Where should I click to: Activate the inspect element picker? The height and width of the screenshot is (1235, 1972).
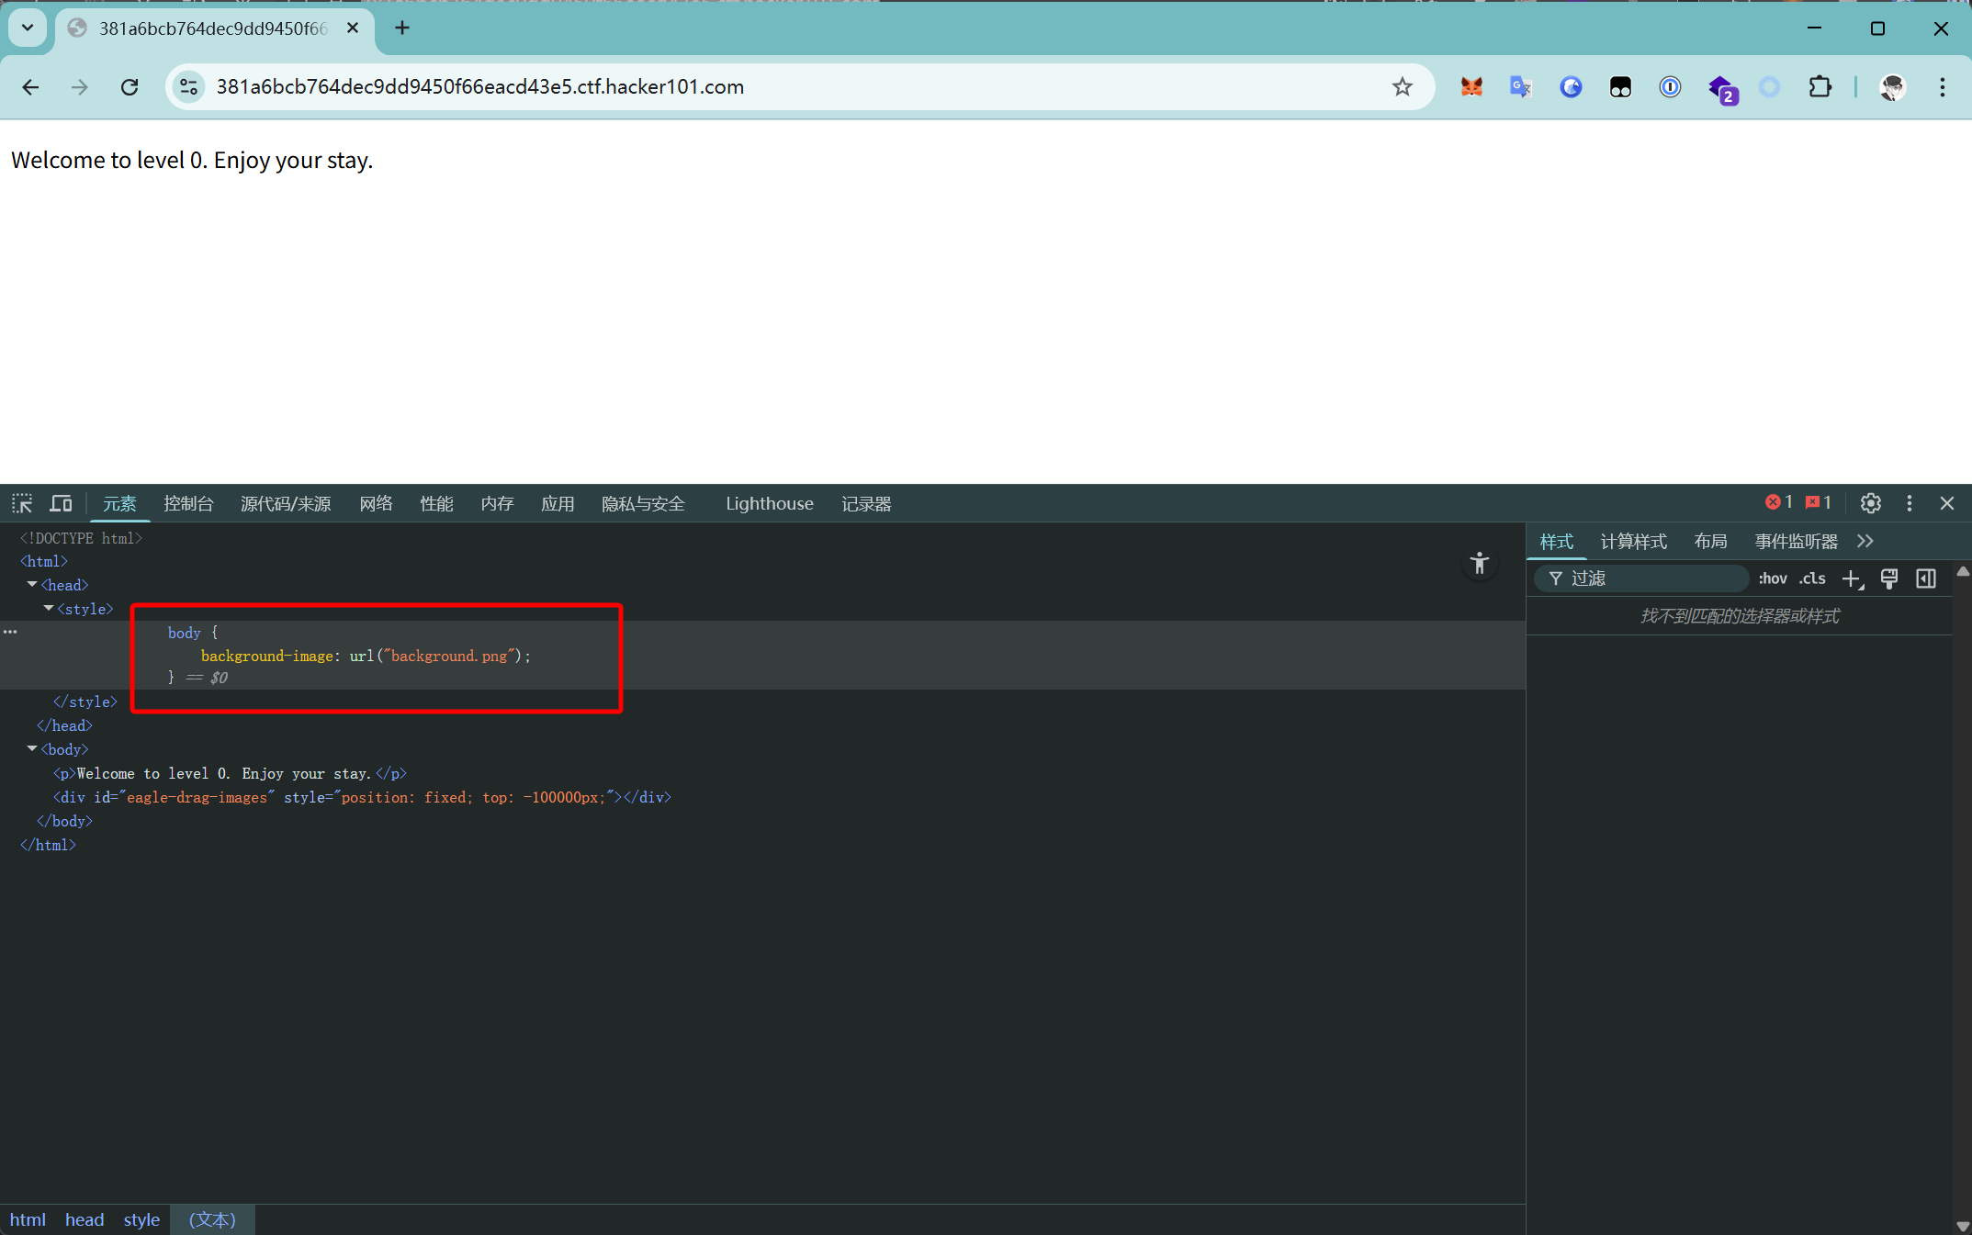[22, 503]
